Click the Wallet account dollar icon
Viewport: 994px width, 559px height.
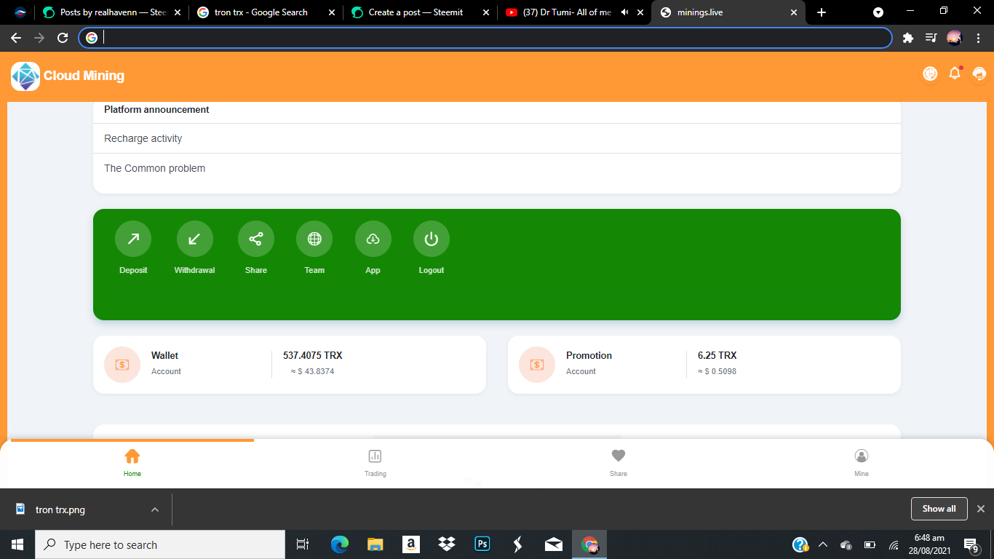pos(122,364)
